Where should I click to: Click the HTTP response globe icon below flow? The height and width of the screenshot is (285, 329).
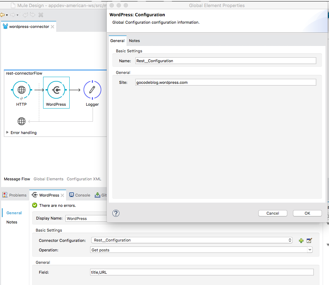tap(22, 122)
